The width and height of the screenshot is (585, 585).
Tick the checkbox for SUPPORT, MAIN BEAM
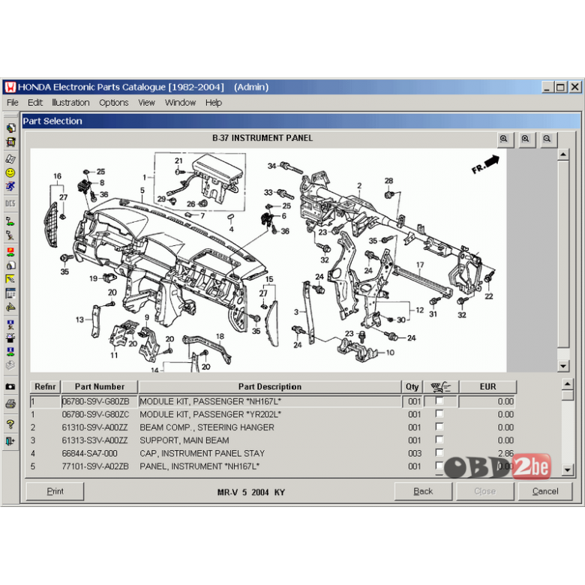point(439,439)
